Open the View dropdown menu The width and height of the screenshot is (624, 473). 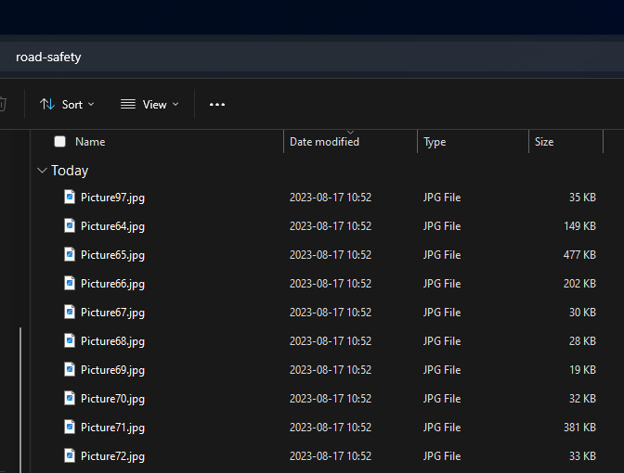(149, 105)
